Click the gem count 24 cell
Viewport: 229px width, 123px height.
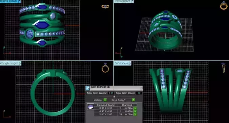coord(121,115)
